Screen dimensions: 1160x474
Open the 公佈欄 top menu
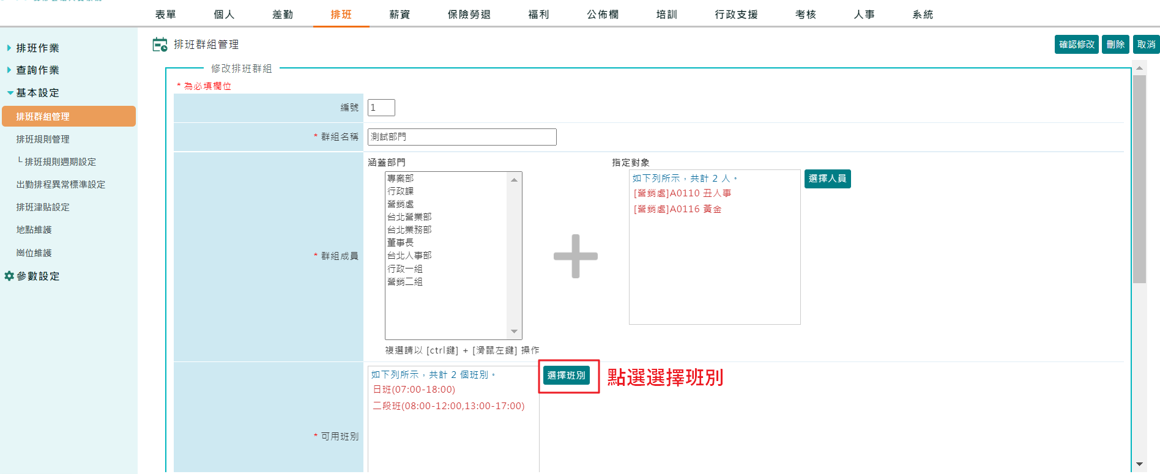click(603, 14)
